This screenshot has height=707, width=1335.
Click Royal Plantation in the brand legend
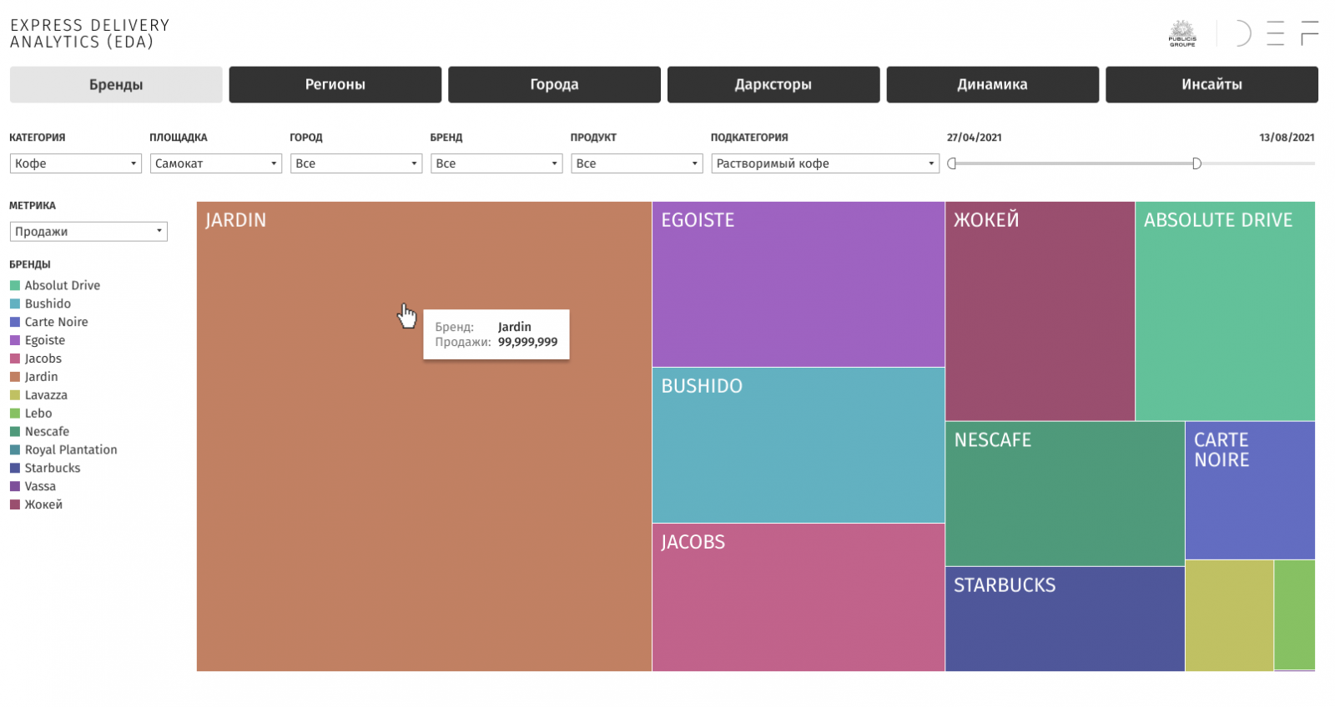pos(71,450)
